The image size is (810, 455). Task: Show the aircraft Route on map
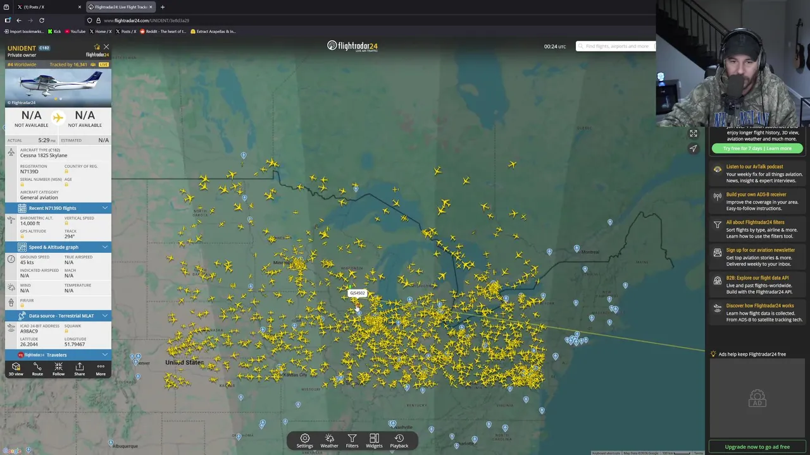[x=37, y=369]
